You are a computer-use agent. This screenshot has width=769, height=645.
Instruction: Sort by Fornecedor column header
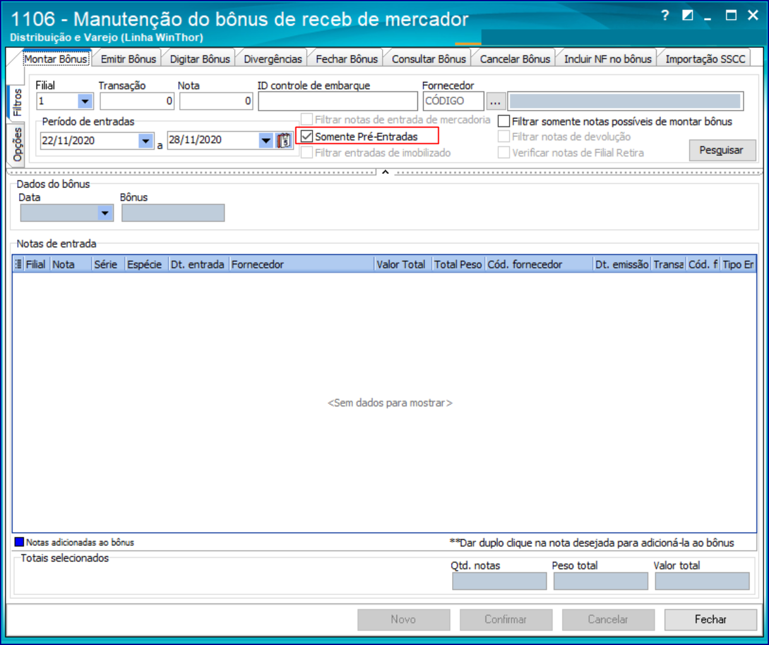tap(302, 264)
